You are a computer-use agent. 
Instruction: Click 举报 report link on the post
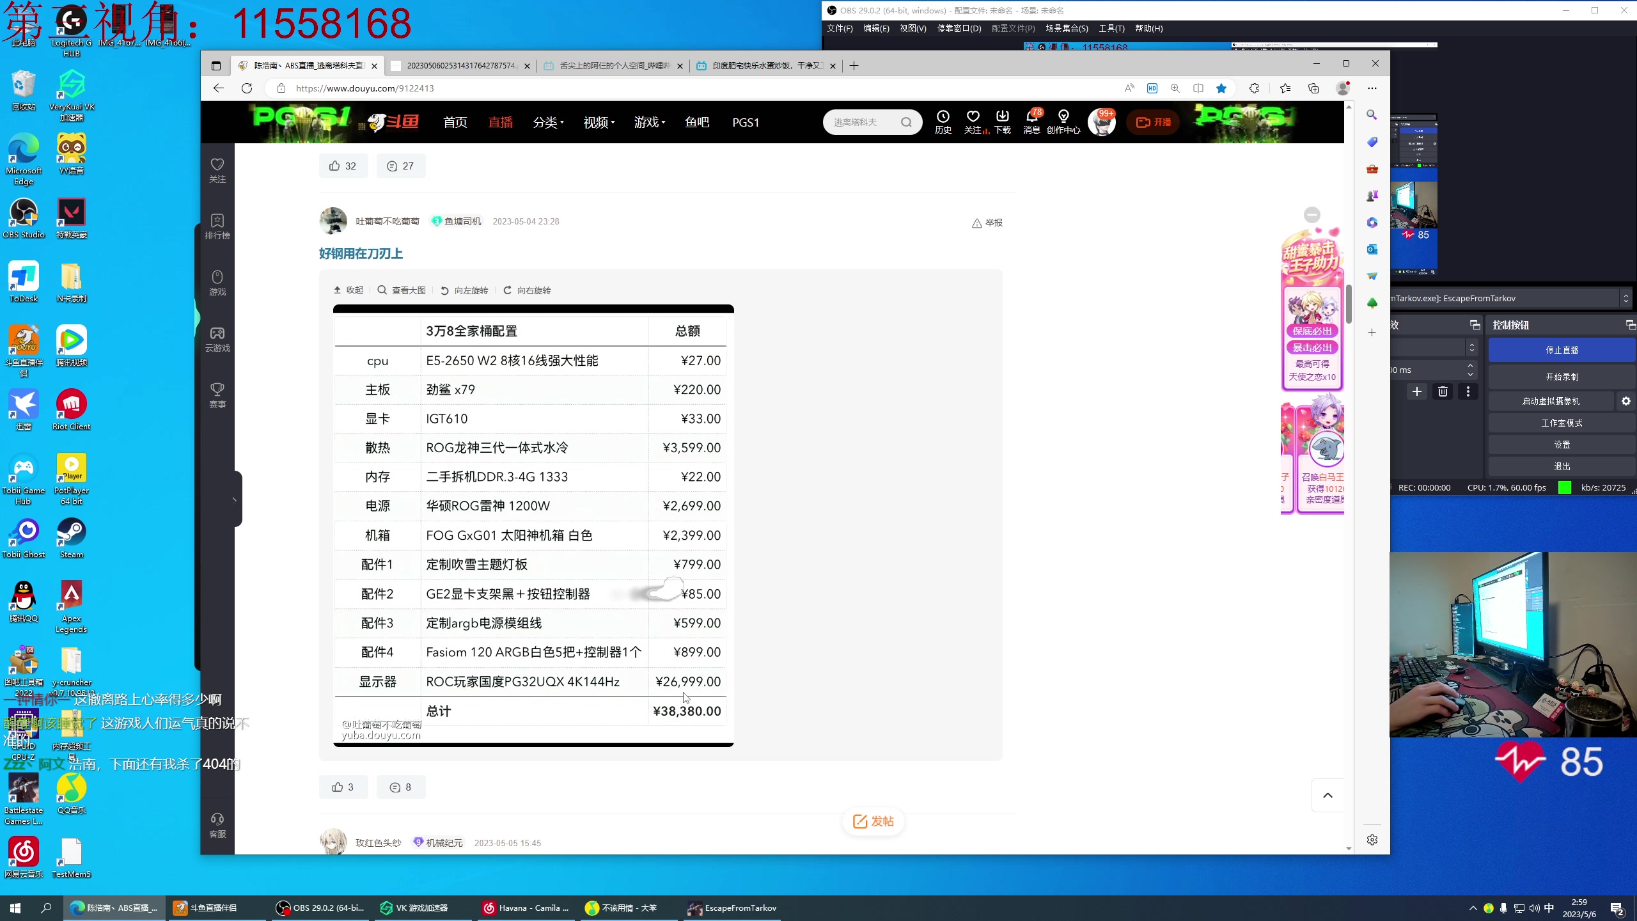click(x=987, y=223)
